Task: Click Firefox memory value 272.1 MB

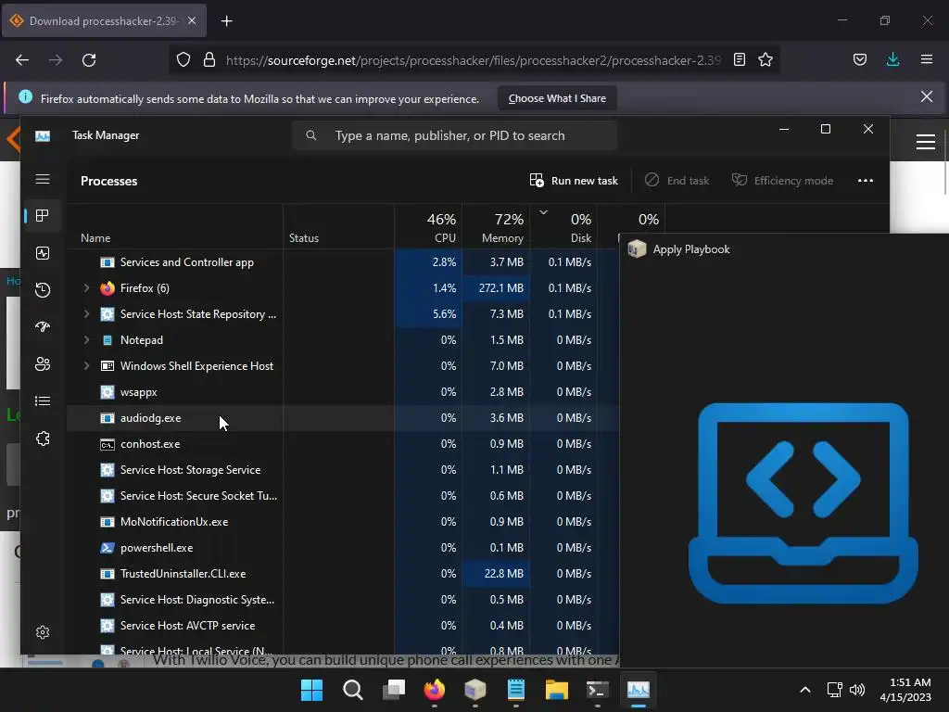Action: click(500, 288)
